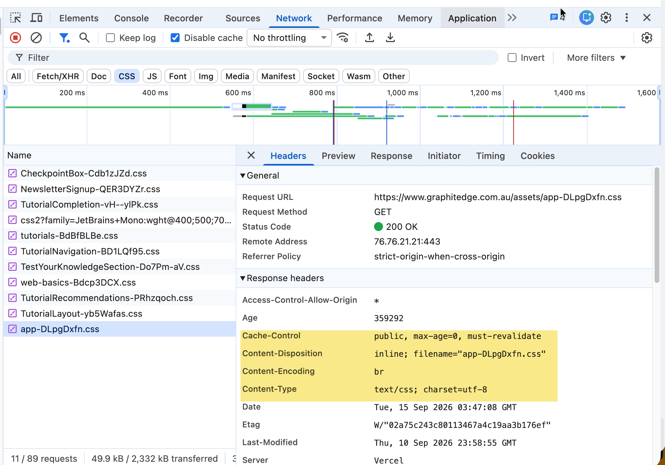Open the No throttling dropdown
The image size is (665, 465).
tap(289, 38)
